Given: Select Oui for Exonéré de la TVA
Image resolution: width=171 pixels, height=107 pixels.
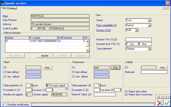Looking at the screenshot, I should point(127,44).
